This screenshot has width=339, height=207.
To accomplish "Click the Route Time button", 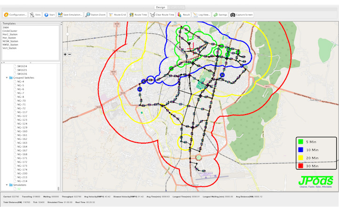I will tap(138, 15).
